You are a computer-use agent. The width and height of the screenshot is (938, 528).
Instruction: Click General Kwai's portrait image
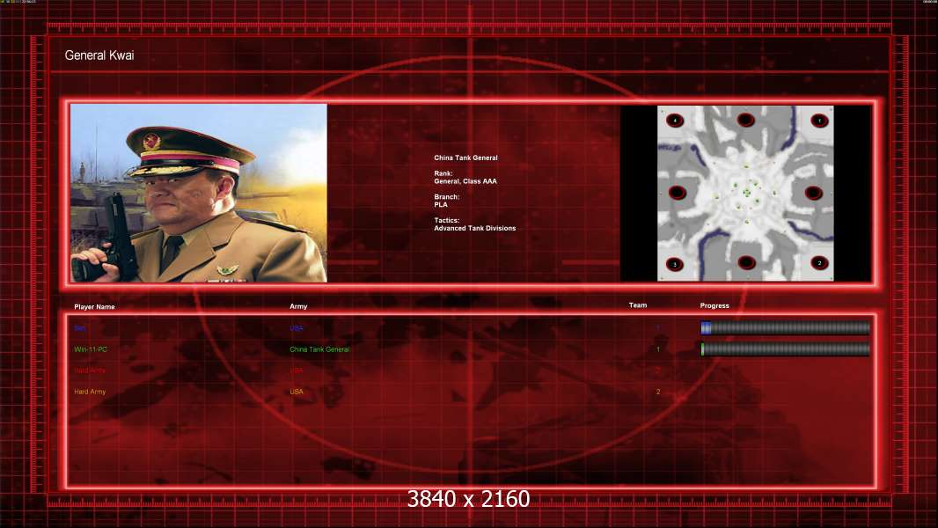click(x=199, y=193)
